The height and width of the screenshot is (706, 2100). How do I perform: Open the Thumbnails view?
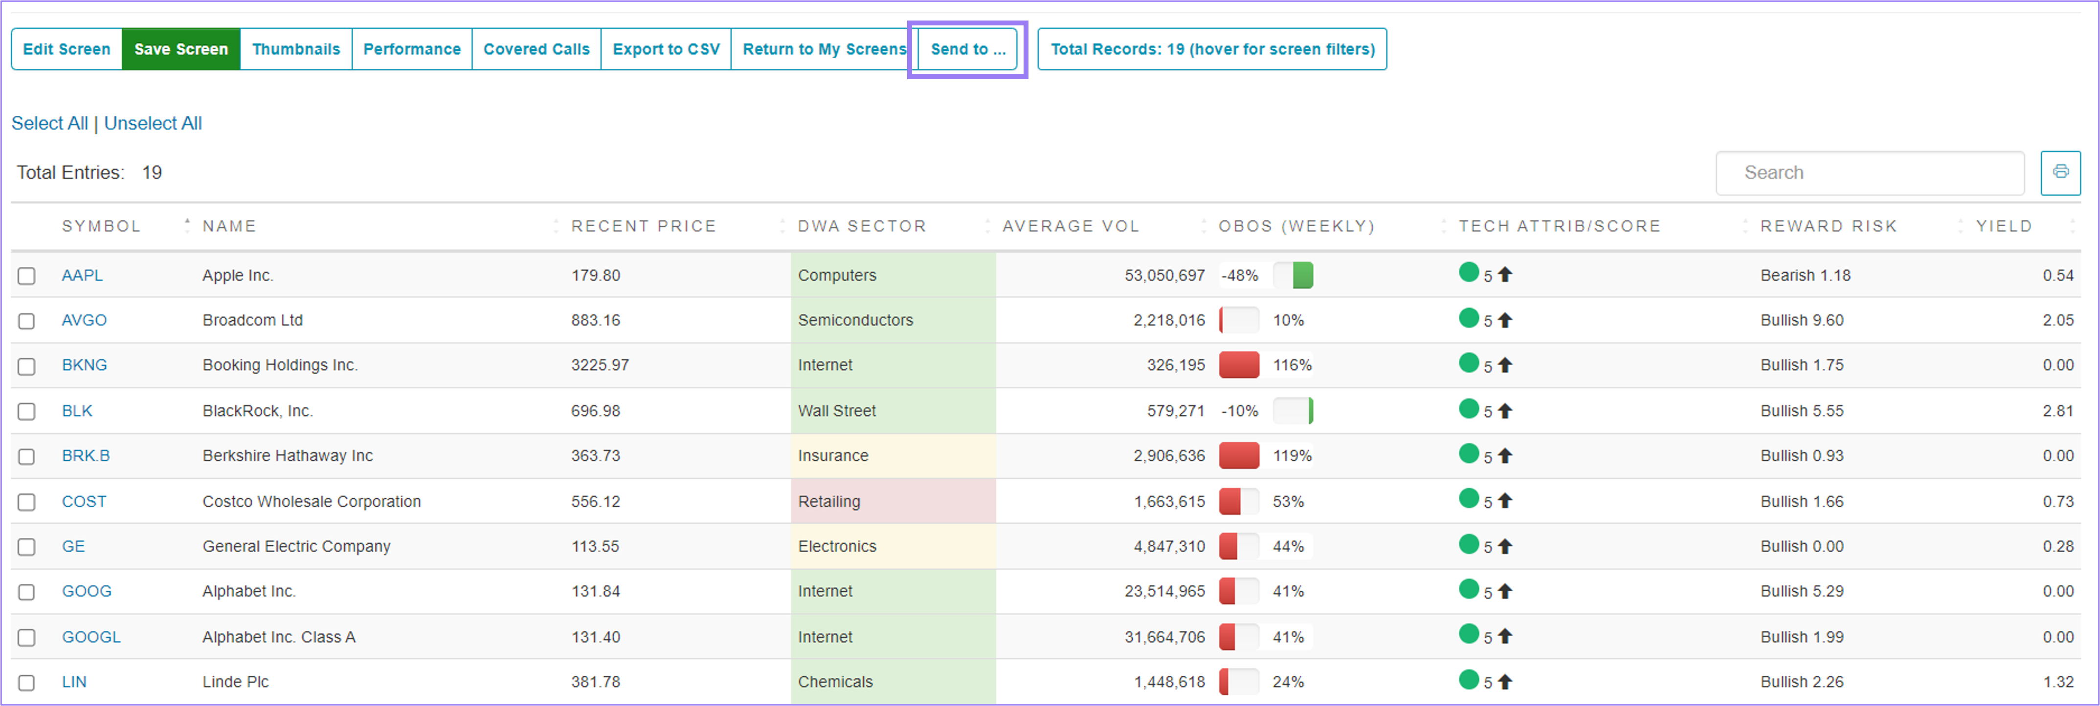click(296, 49)
